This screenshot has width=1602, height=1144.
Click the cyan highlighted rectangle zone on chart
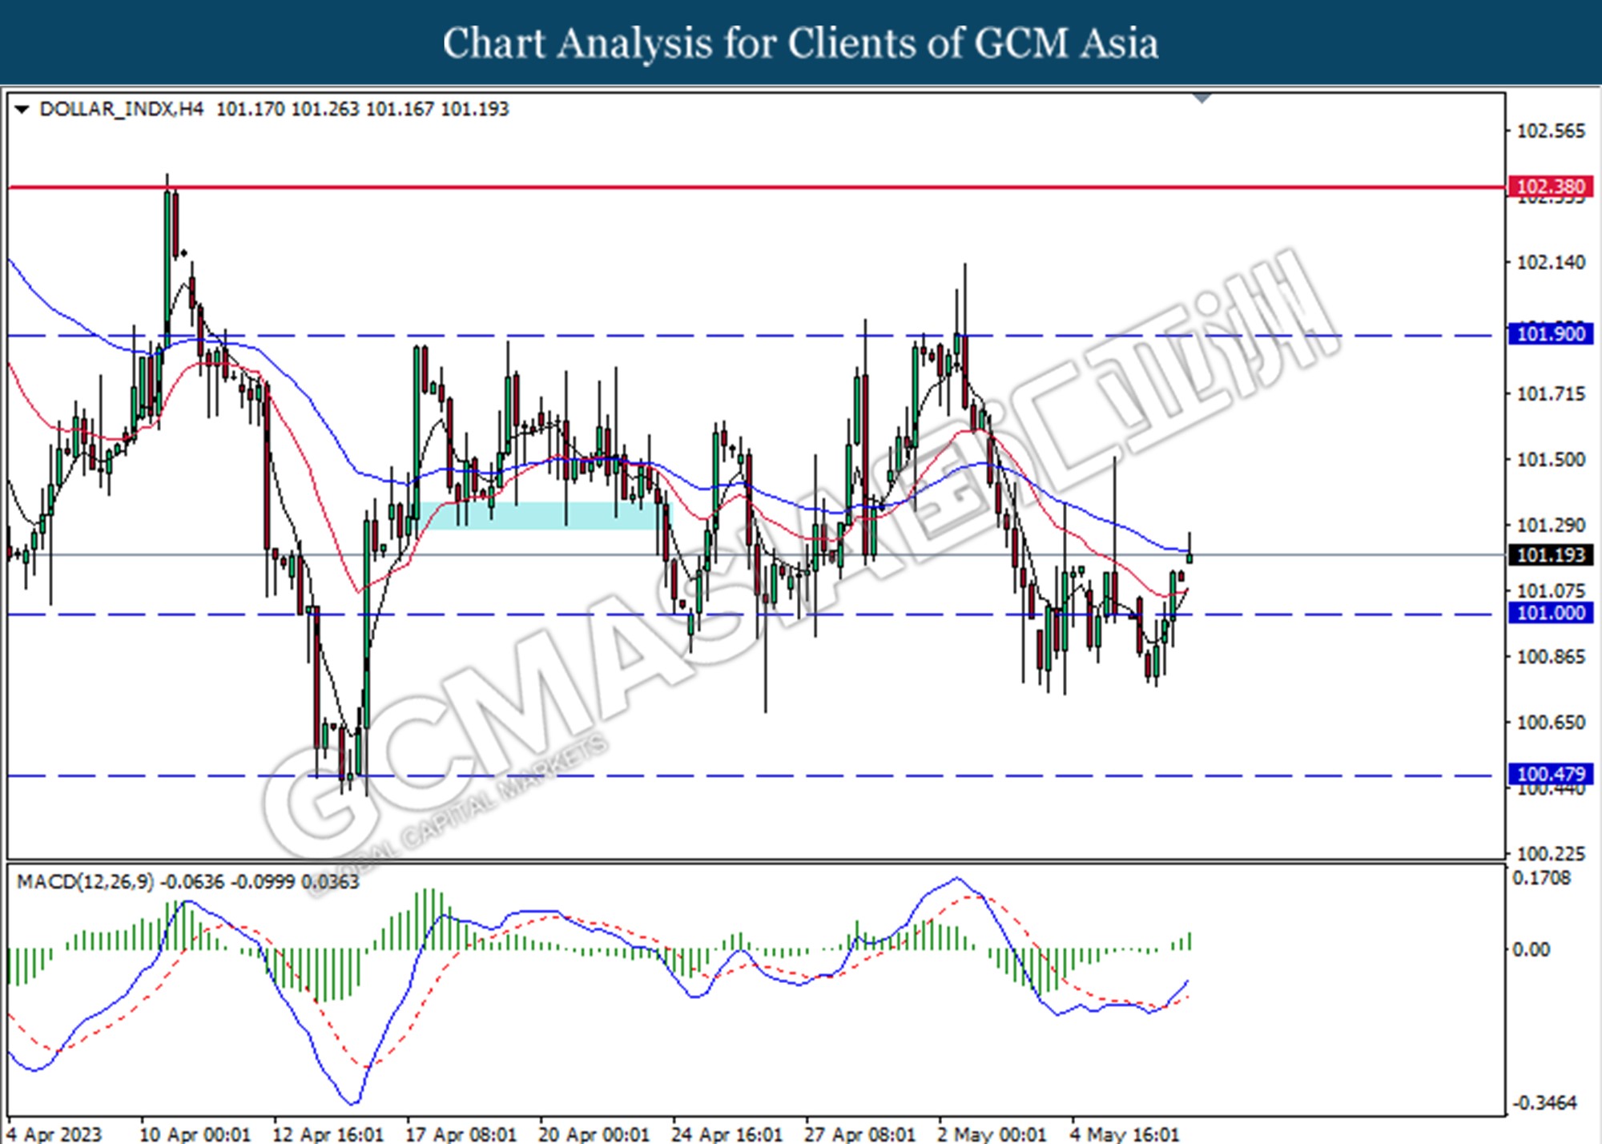point(545,515)
